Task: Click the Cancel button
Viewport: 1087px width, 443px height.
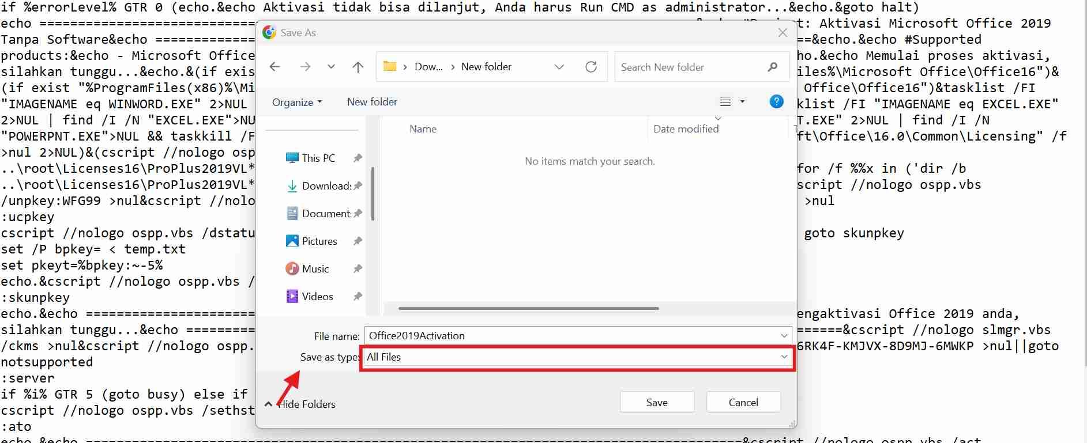Action: point(743,402)
